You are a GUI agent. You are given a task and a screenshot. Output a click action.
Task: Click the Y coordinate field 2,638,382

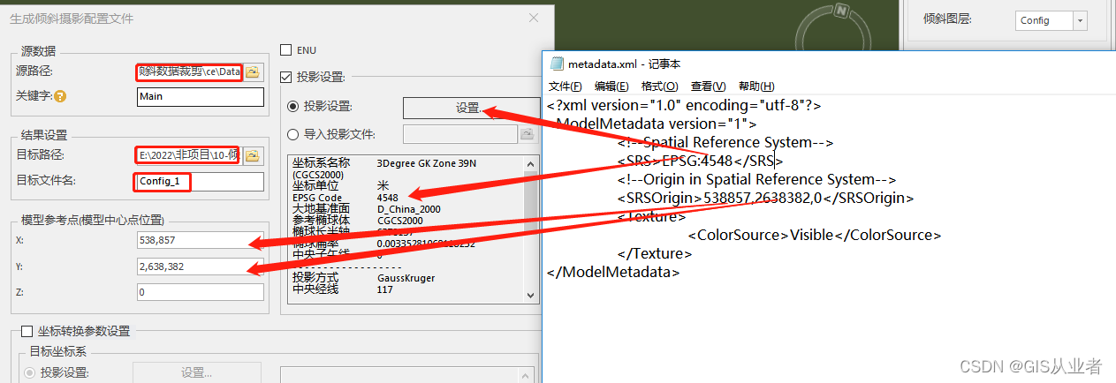[201, 266]
